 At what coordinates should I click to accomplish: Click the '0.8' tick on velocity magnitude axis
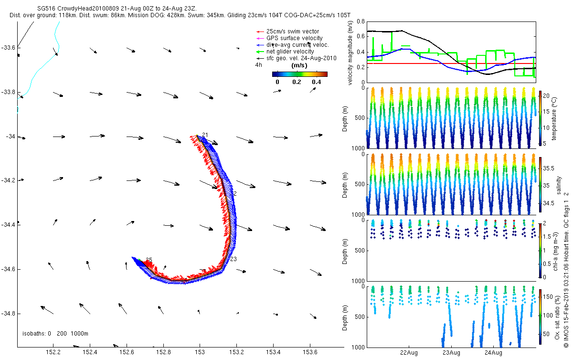point(361,21)
